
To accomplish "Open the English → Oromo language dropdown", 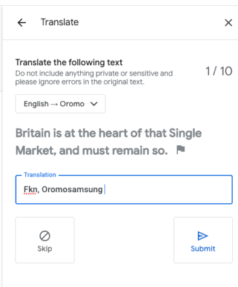I will coord(60,104).
